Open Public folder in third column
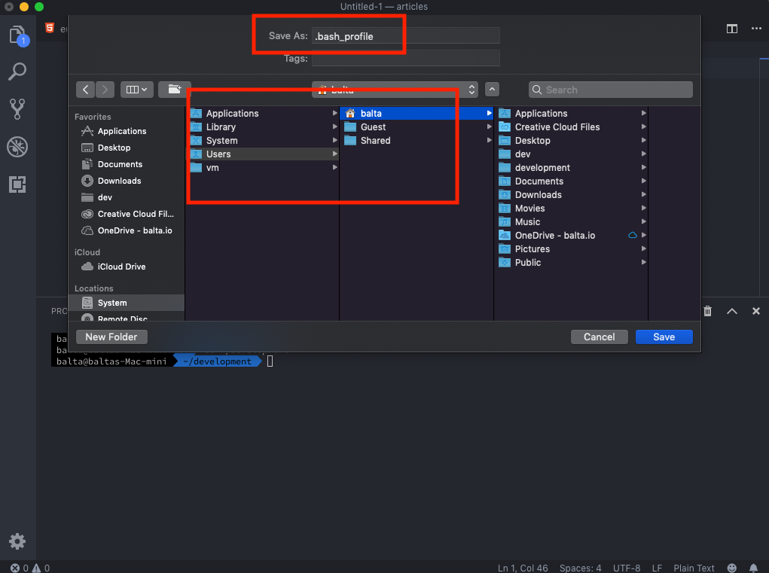769x573 pixels. 572,263
